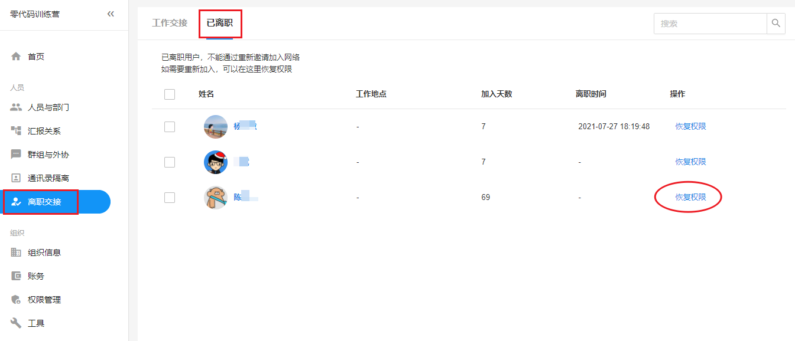Check the box for user 杨 row
Image resolution: width=795 pixels, height=341 pixels.
point(170,126)
